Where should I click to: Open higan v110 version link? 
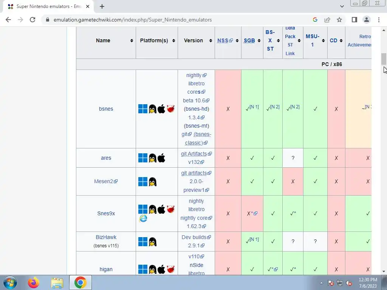(x=196, y=256)
